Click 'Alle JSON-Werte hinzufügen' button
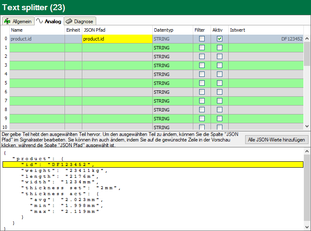 (276, 140)
